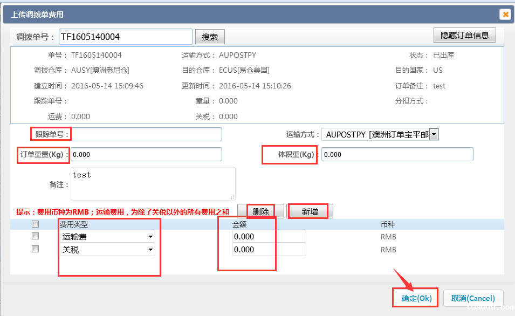This screenshot has height=316, width=515.
Task: Check the 关税 row checkbox
Action: point(35,249)
